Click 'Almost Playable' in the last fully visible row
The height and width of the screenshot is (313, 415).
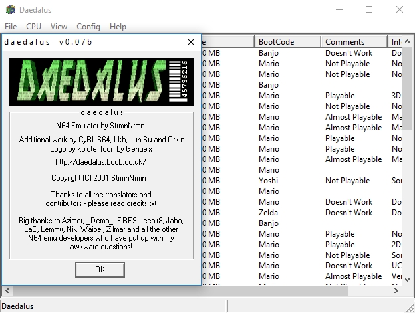pyautogui.click(x=354, y=276)
